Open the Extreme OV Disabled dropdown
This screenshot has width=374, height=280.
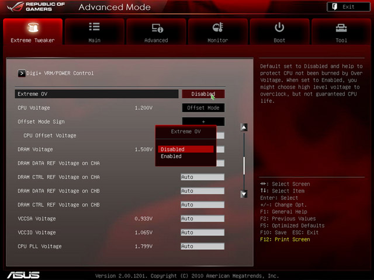tap(203, 94)
